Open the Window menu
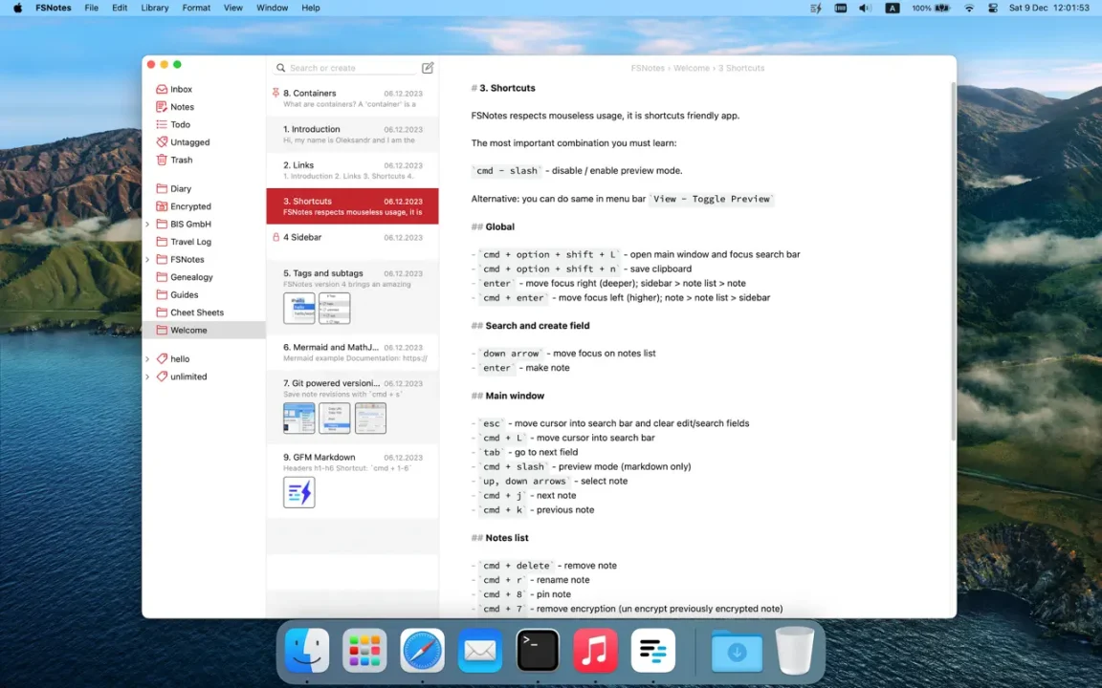The width and height of the screenshot is (1102, 688). click(x=272, y=8)
